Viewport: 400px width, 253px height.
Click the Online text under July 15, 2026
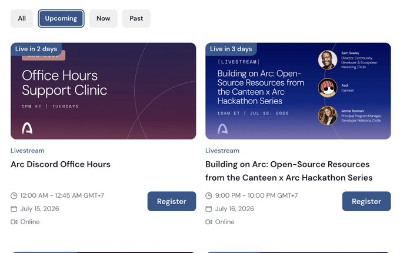click(30, 222)
